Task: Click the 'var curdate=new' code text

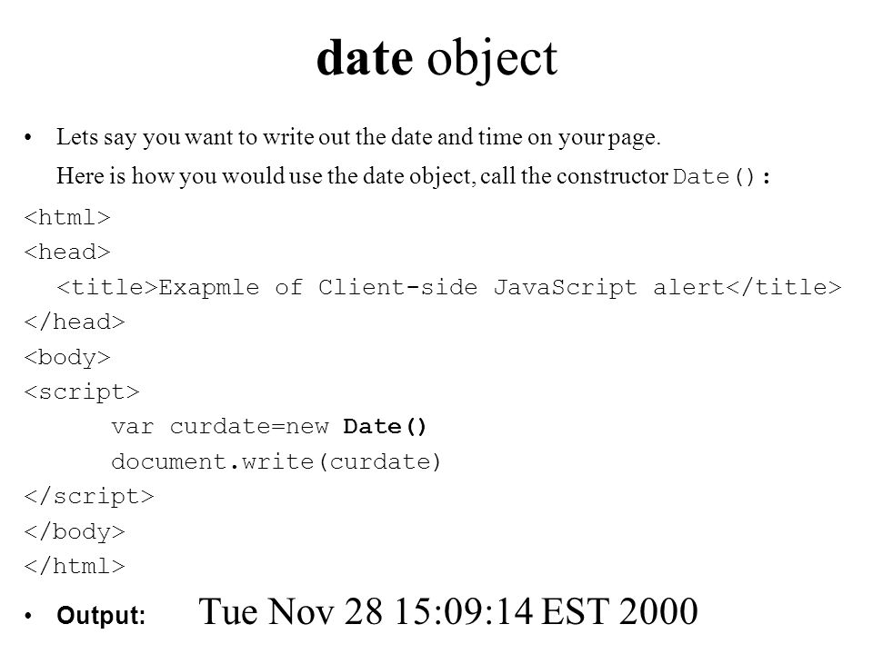Action: pos(220,427)
